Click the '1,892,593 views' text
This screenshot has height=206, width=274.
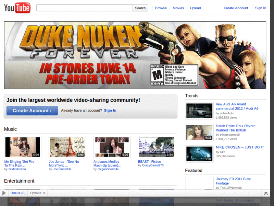click(226, 117)
